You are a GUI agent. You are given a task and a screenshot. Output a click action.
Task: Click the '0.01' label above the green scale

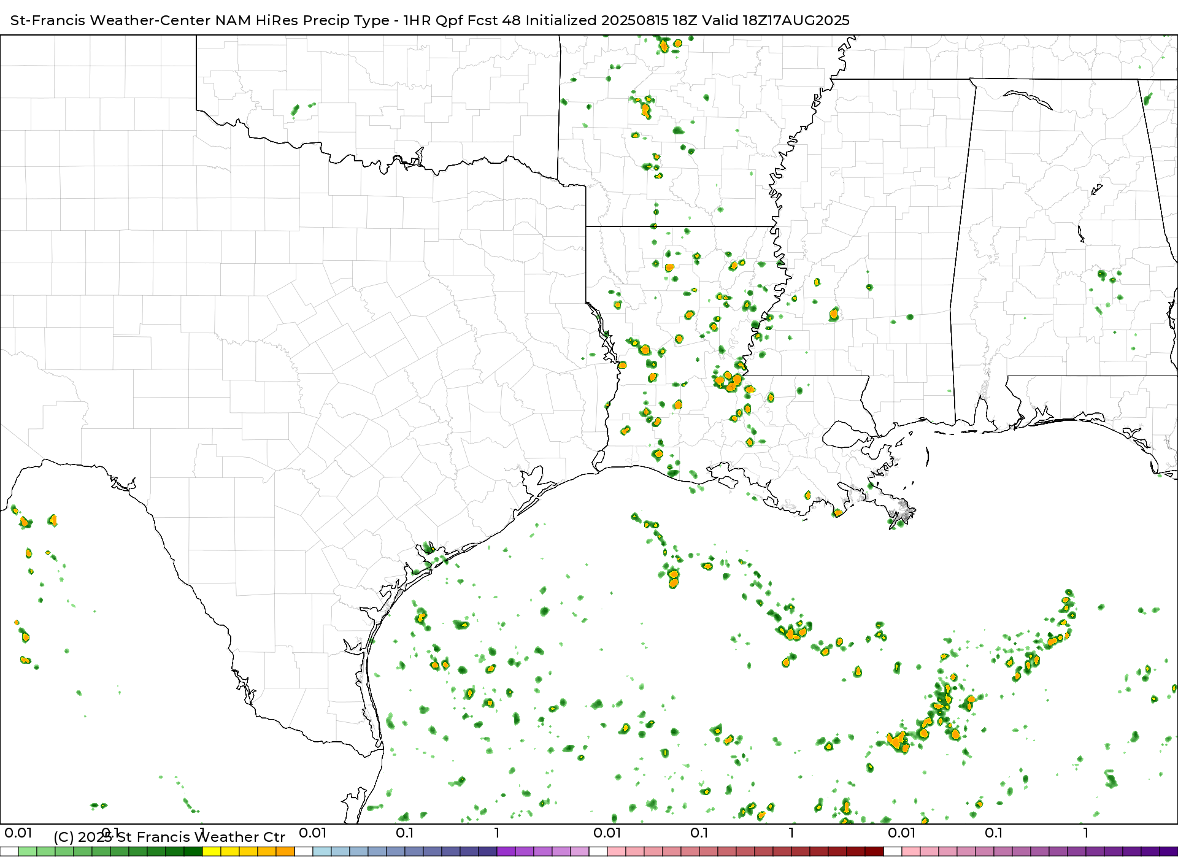click(x=18, y=833)
